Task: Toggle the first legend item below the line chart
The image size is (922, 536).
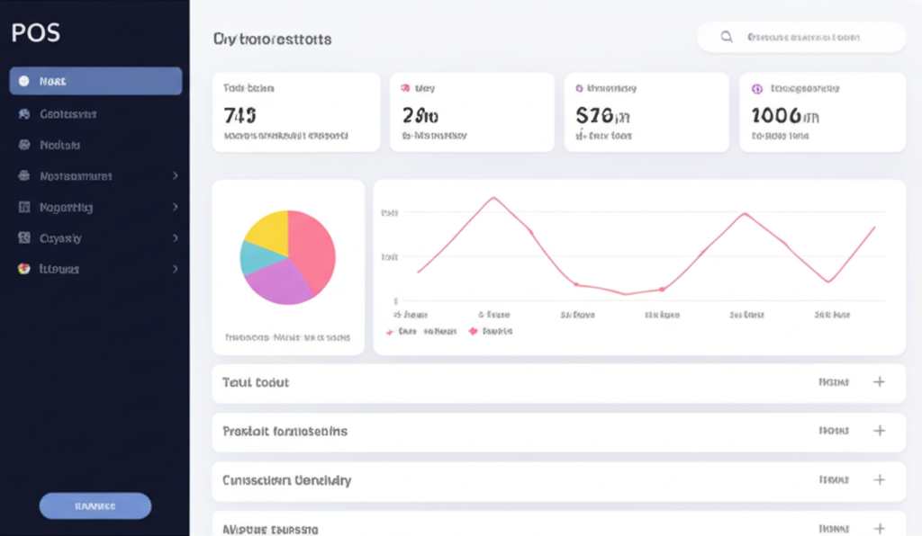Action: click(411, 331)
